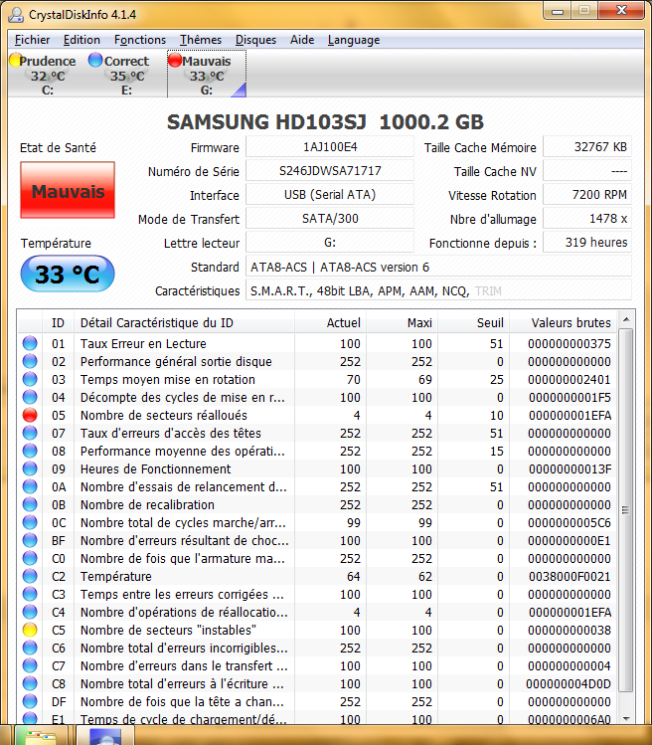Click the blue status icon of row C4

pyautogui.click(x=30, y=612)
